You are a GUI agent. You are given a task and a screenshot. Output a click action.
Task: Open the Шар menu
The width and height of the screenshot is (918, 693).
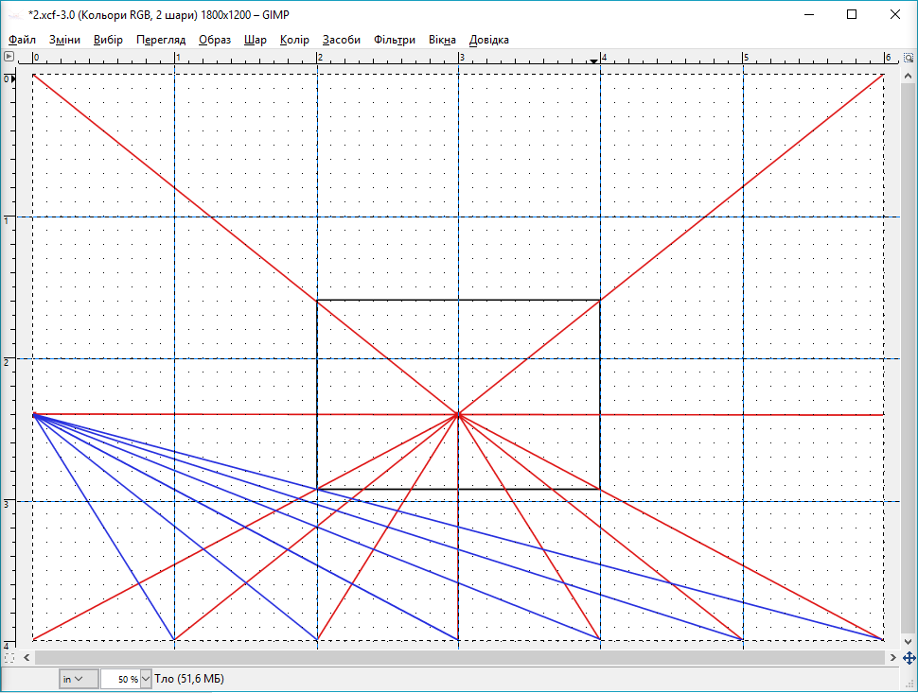pyautogui.click(x=256, y=40)
